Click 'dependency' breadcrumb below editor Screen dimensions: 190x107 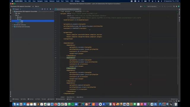pos(80,97)
